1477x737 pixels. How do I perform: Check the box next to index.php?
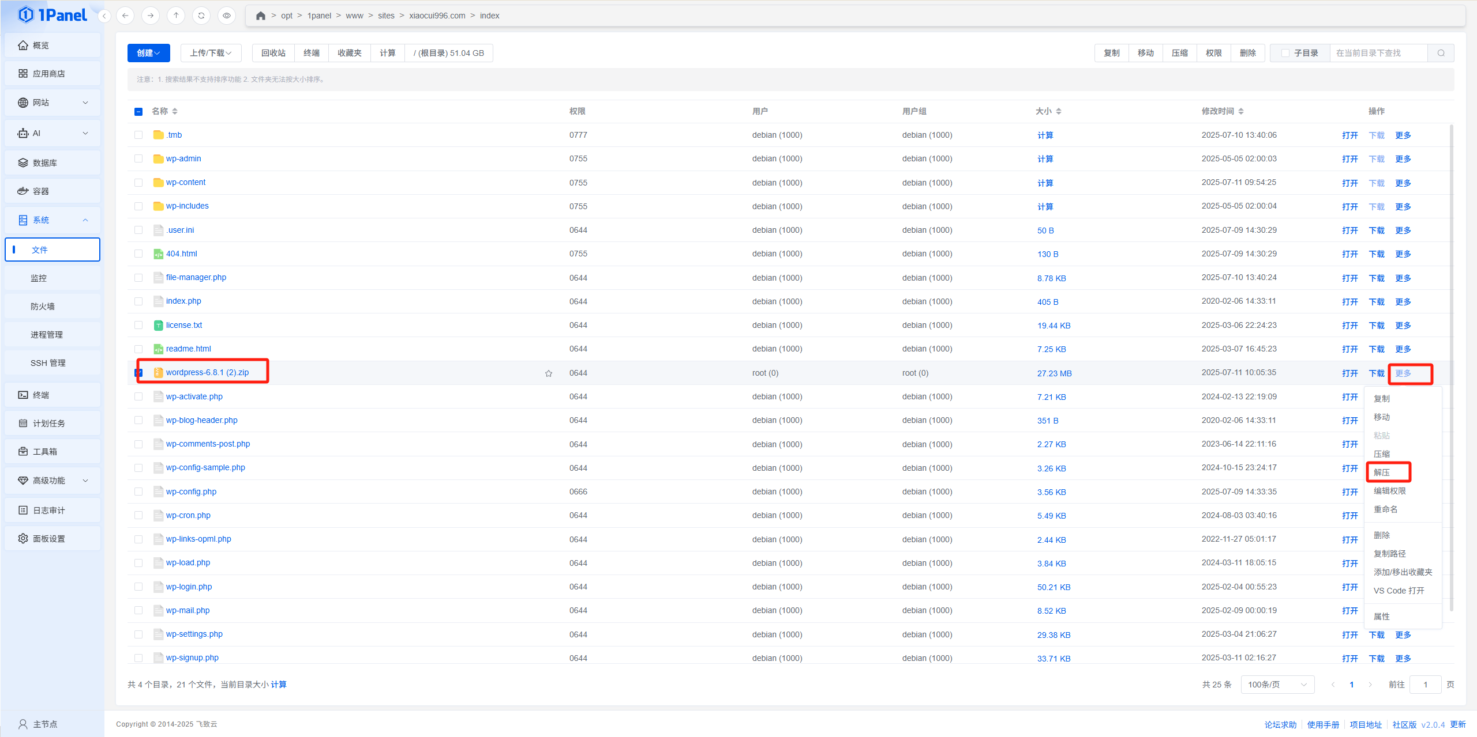[138, 301]
